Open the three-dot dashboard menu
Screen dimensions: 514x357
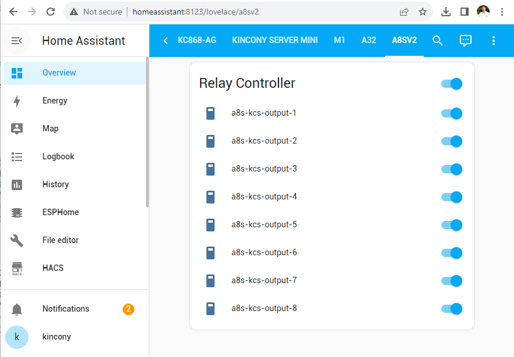pyautogui.click(x=494, y=40)
